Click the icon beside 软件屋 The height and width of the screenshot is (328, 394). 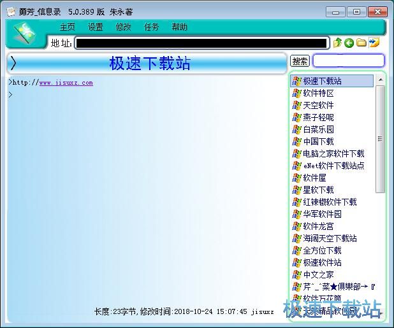[x=296, y=178]
